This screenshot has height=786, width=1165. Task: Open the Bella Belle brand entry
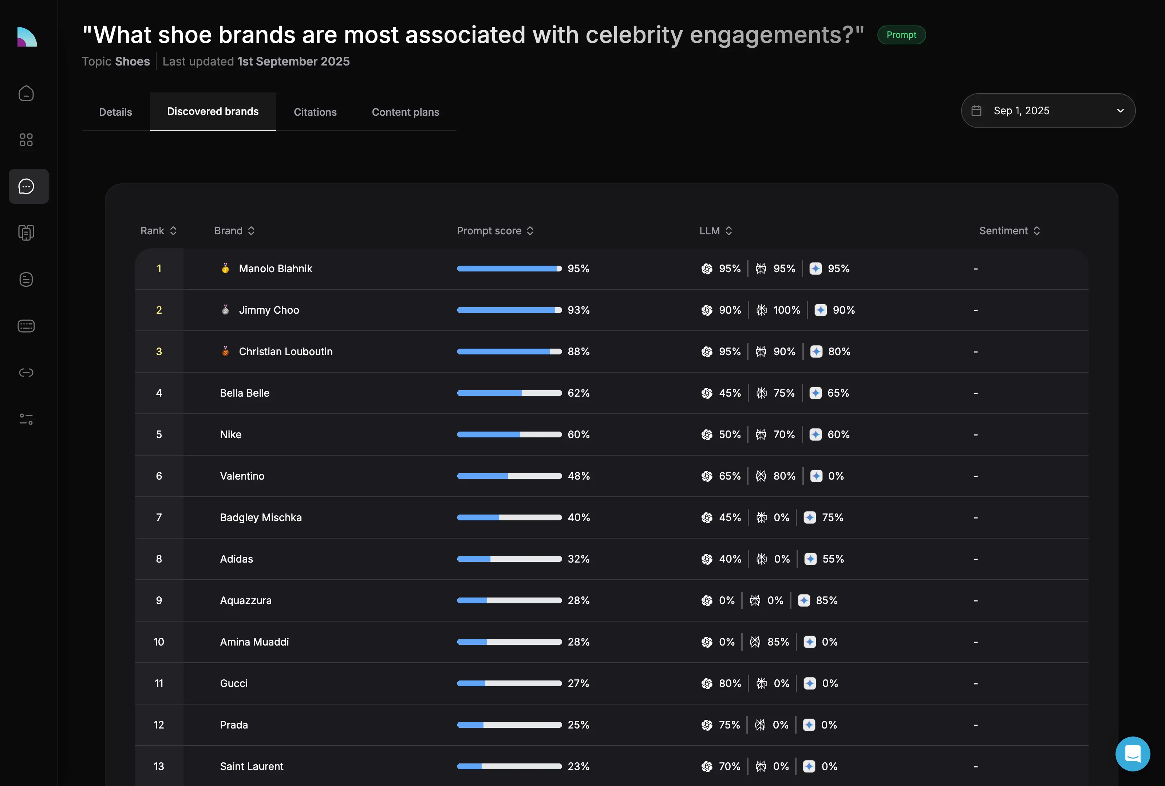245,393
